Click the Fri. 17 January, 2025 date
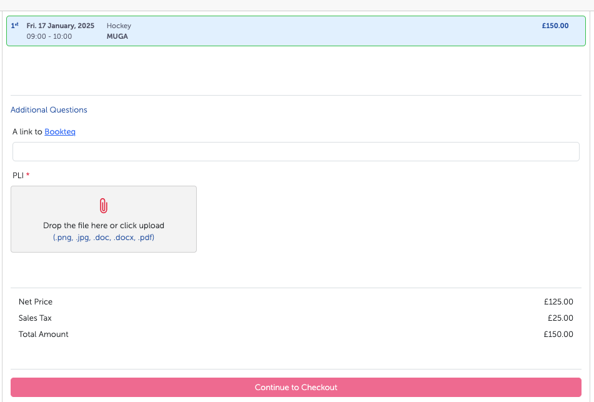This screenshot has width=594, height=402. tap(61, 26)
